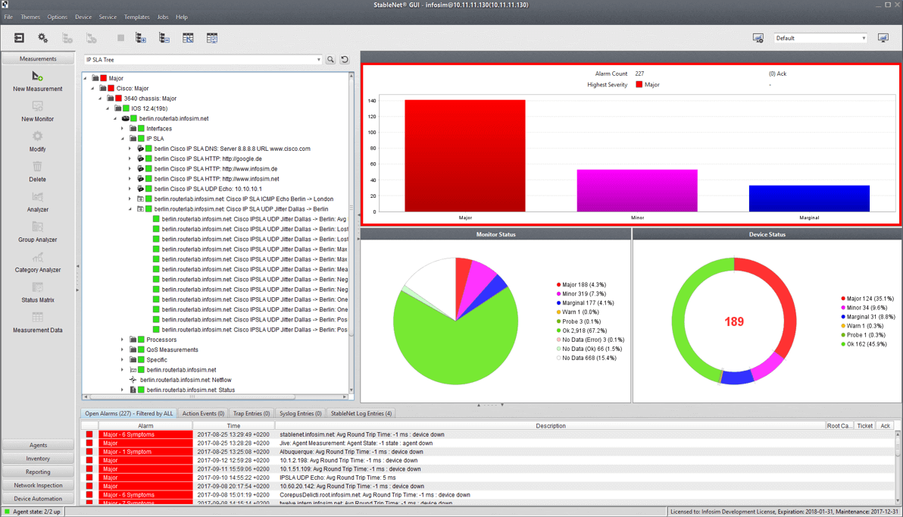Click the Inventory panel button

coord(38,459)
